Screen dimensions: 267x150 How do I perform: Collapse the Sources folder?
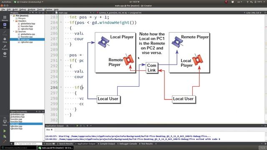pos(14,32)
